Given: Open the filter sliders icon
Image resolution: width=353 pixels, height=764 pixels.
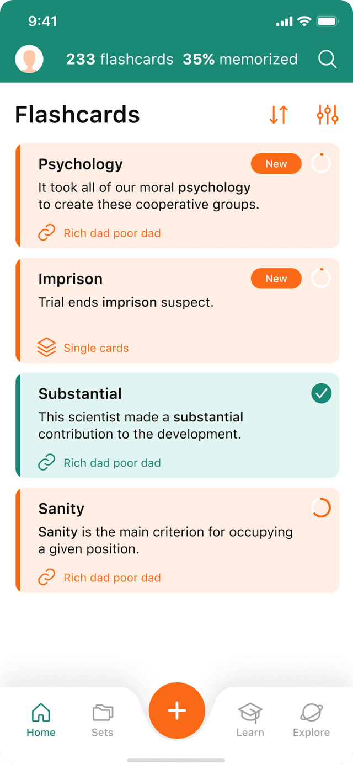Looking at the screenshot, I should click(327, 114).
